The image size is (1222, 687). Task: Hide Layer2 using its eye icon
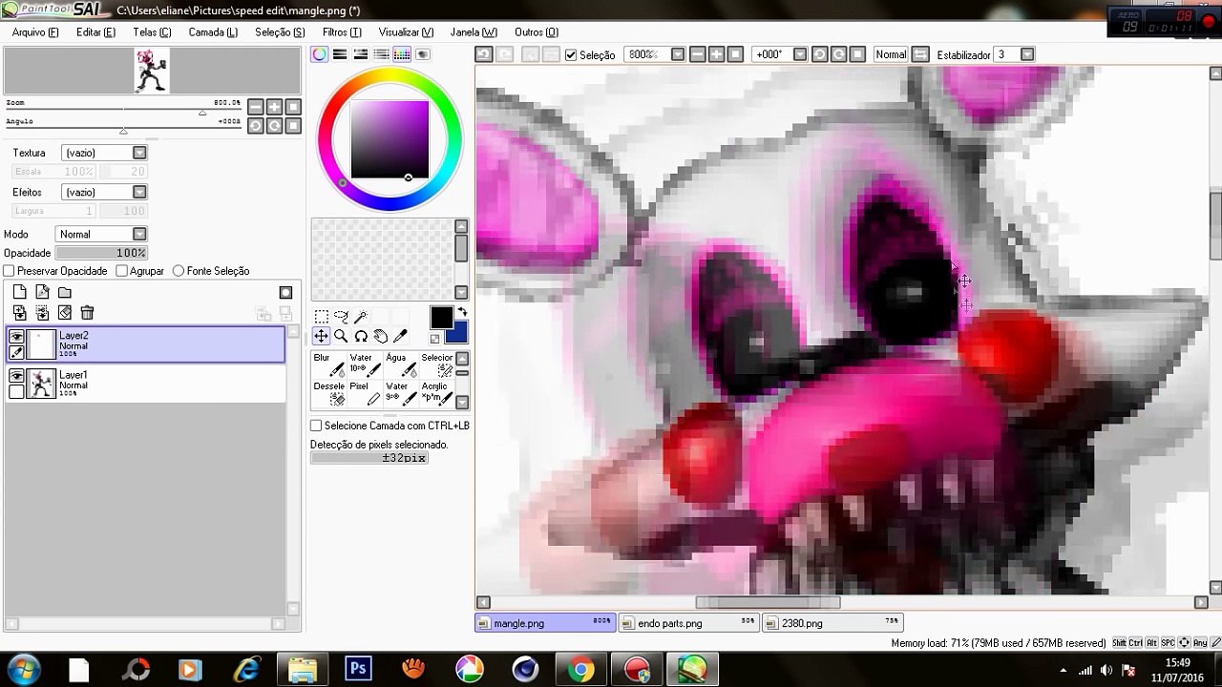coord(16,336)
